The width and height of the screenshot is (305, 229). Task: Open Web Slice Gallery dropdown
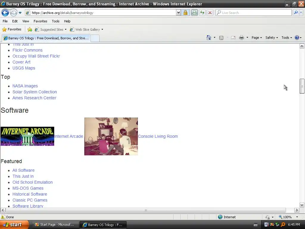pyautogui.click(x=87, y=30)
